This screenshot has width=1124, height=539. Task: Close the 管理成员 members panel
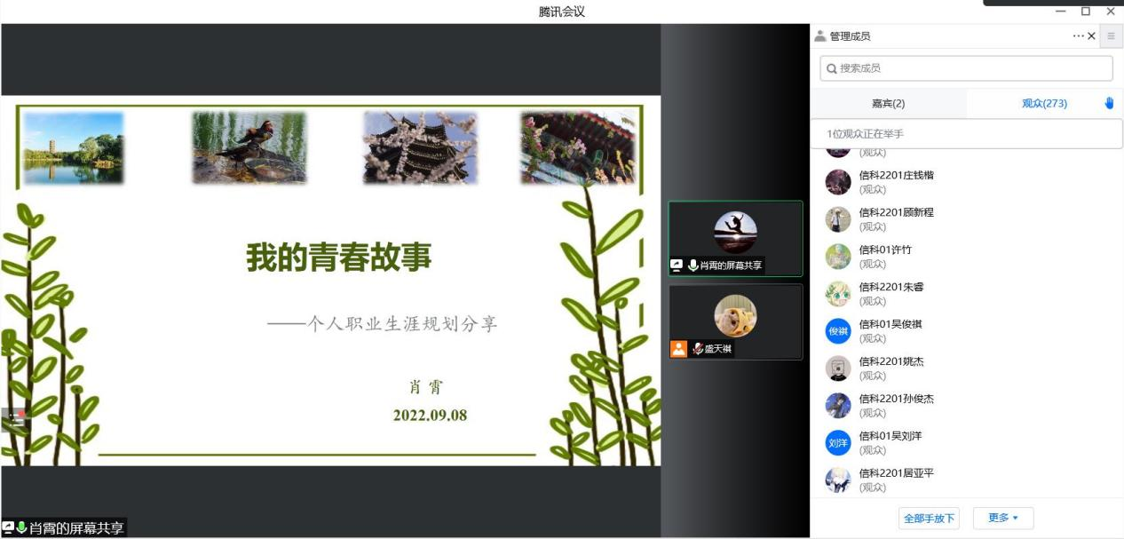[x=1092, y=36]
